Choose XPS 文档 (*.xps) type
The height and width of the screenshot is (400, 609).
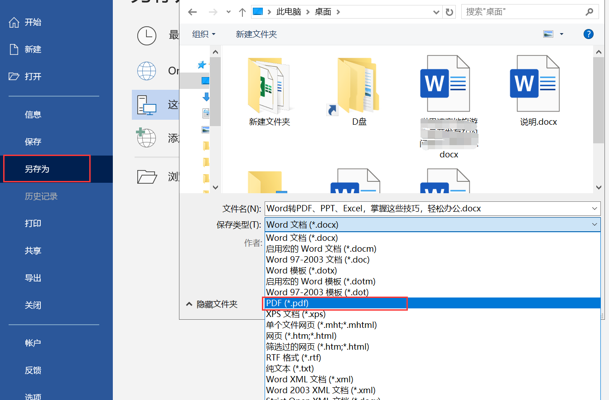pos(432,314)
